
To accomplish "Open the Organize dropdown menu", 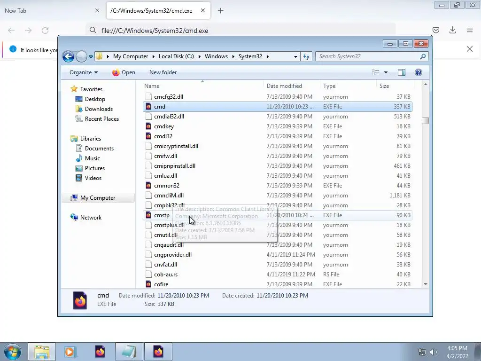I will point(84,72).
